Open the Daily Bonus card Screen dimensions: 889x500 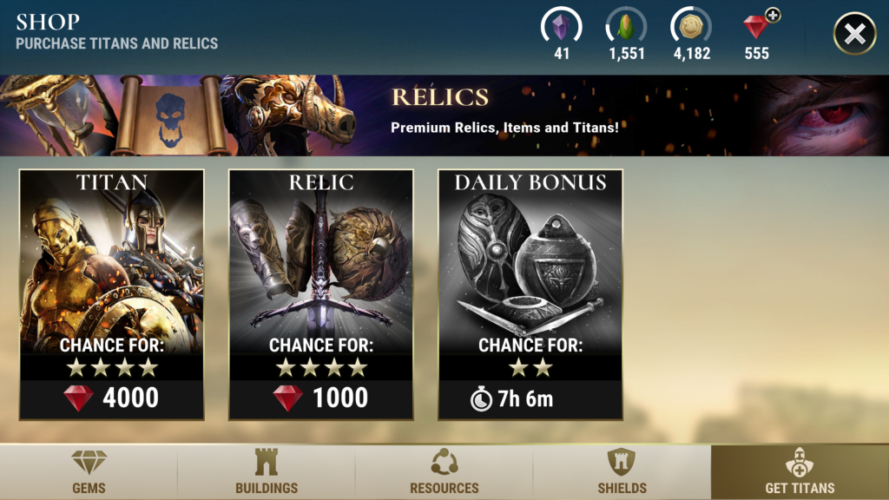point(530,294)
